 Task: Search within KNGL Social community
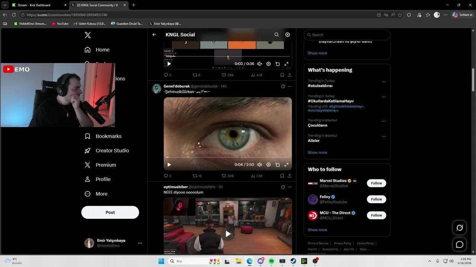[x=276, y=34]
